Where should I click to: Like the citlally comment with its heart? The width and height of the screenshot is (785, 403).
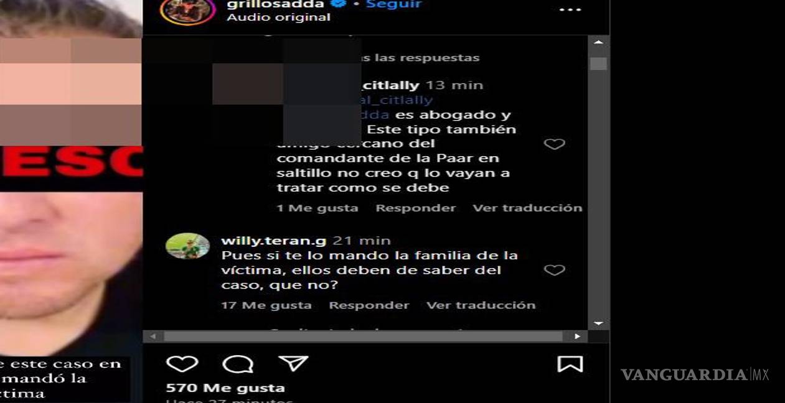pyautogui.click(x=554, y=144)
